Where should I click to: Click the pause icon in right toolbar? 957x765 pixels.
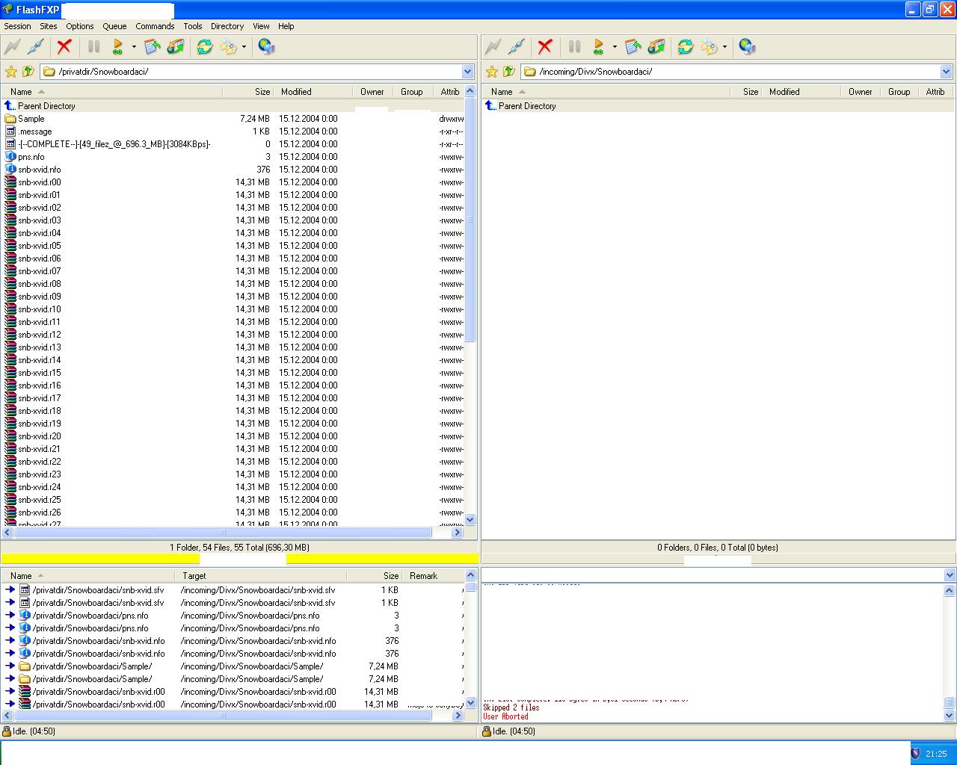[574, 47]
